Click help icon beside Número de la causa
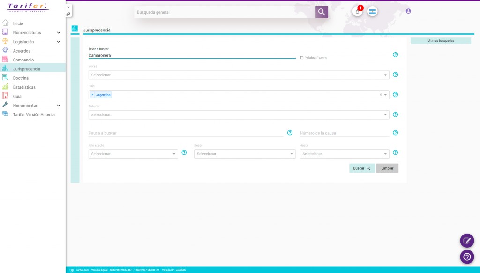480x273 pixels. (x=396, y=133)
